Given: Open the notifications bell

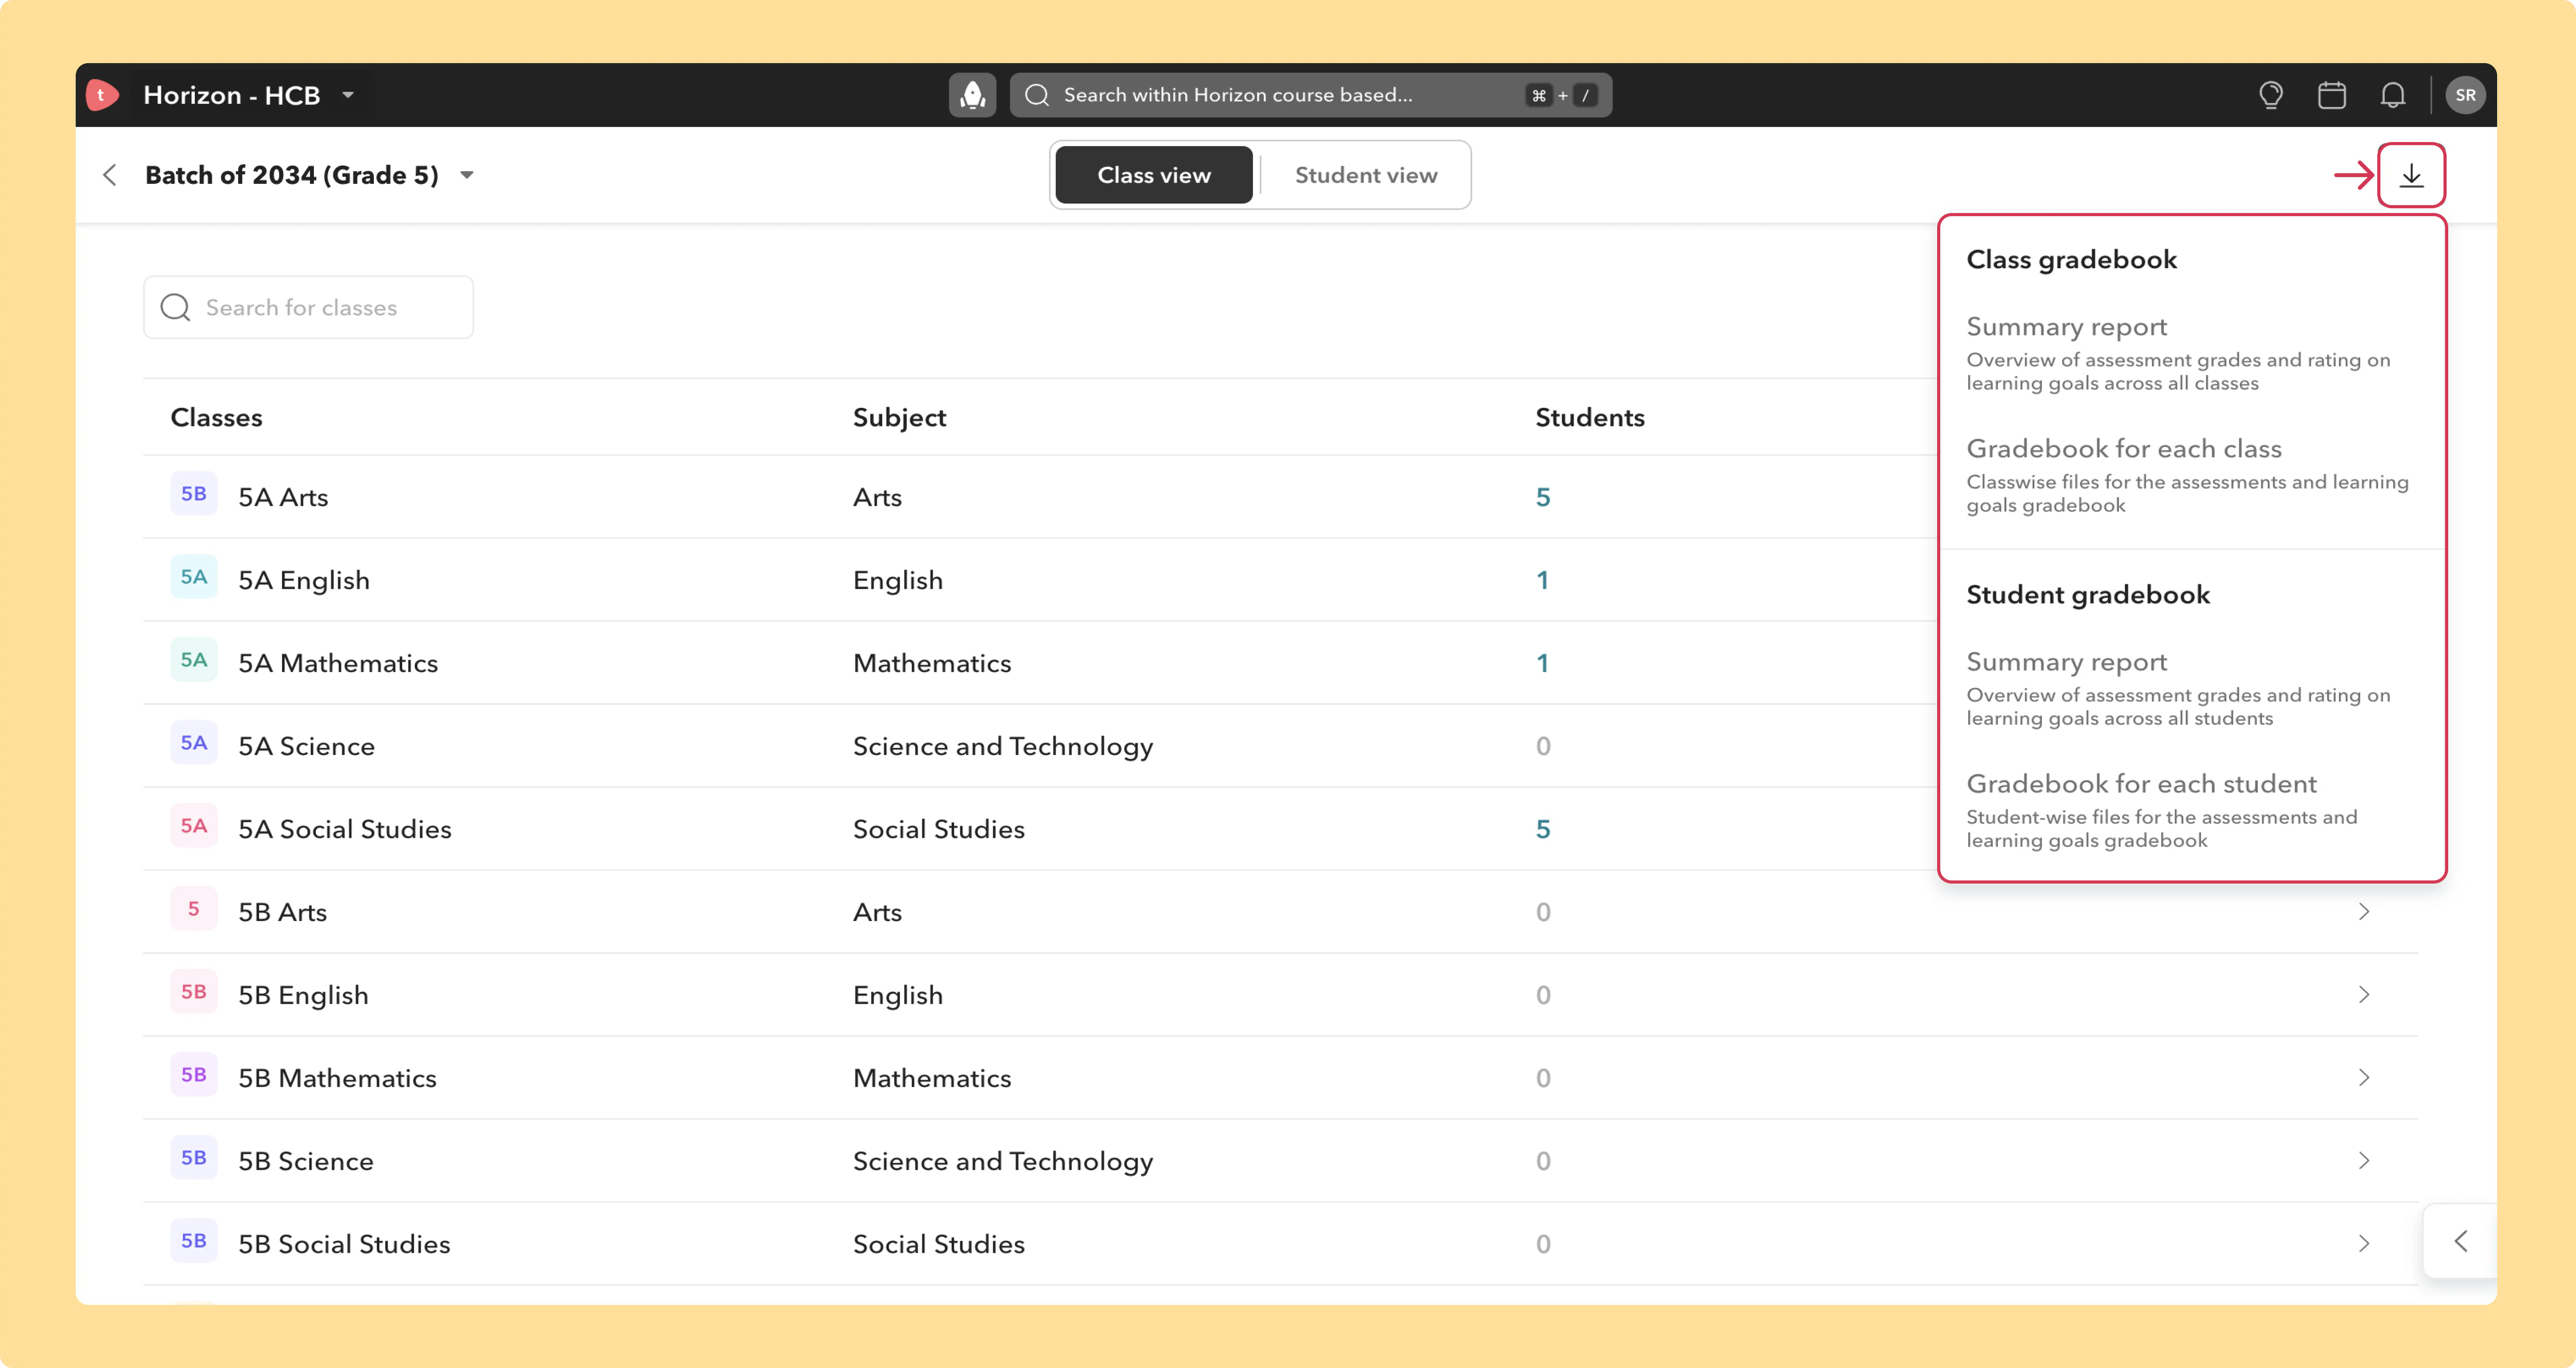Looking at the screenshot, I should [2393, 95].
